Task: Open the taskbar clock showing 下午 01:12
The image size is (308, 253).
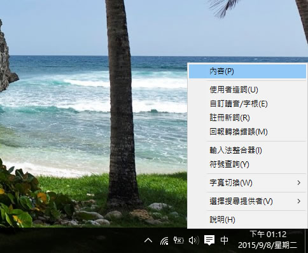Action: point(268,240)
